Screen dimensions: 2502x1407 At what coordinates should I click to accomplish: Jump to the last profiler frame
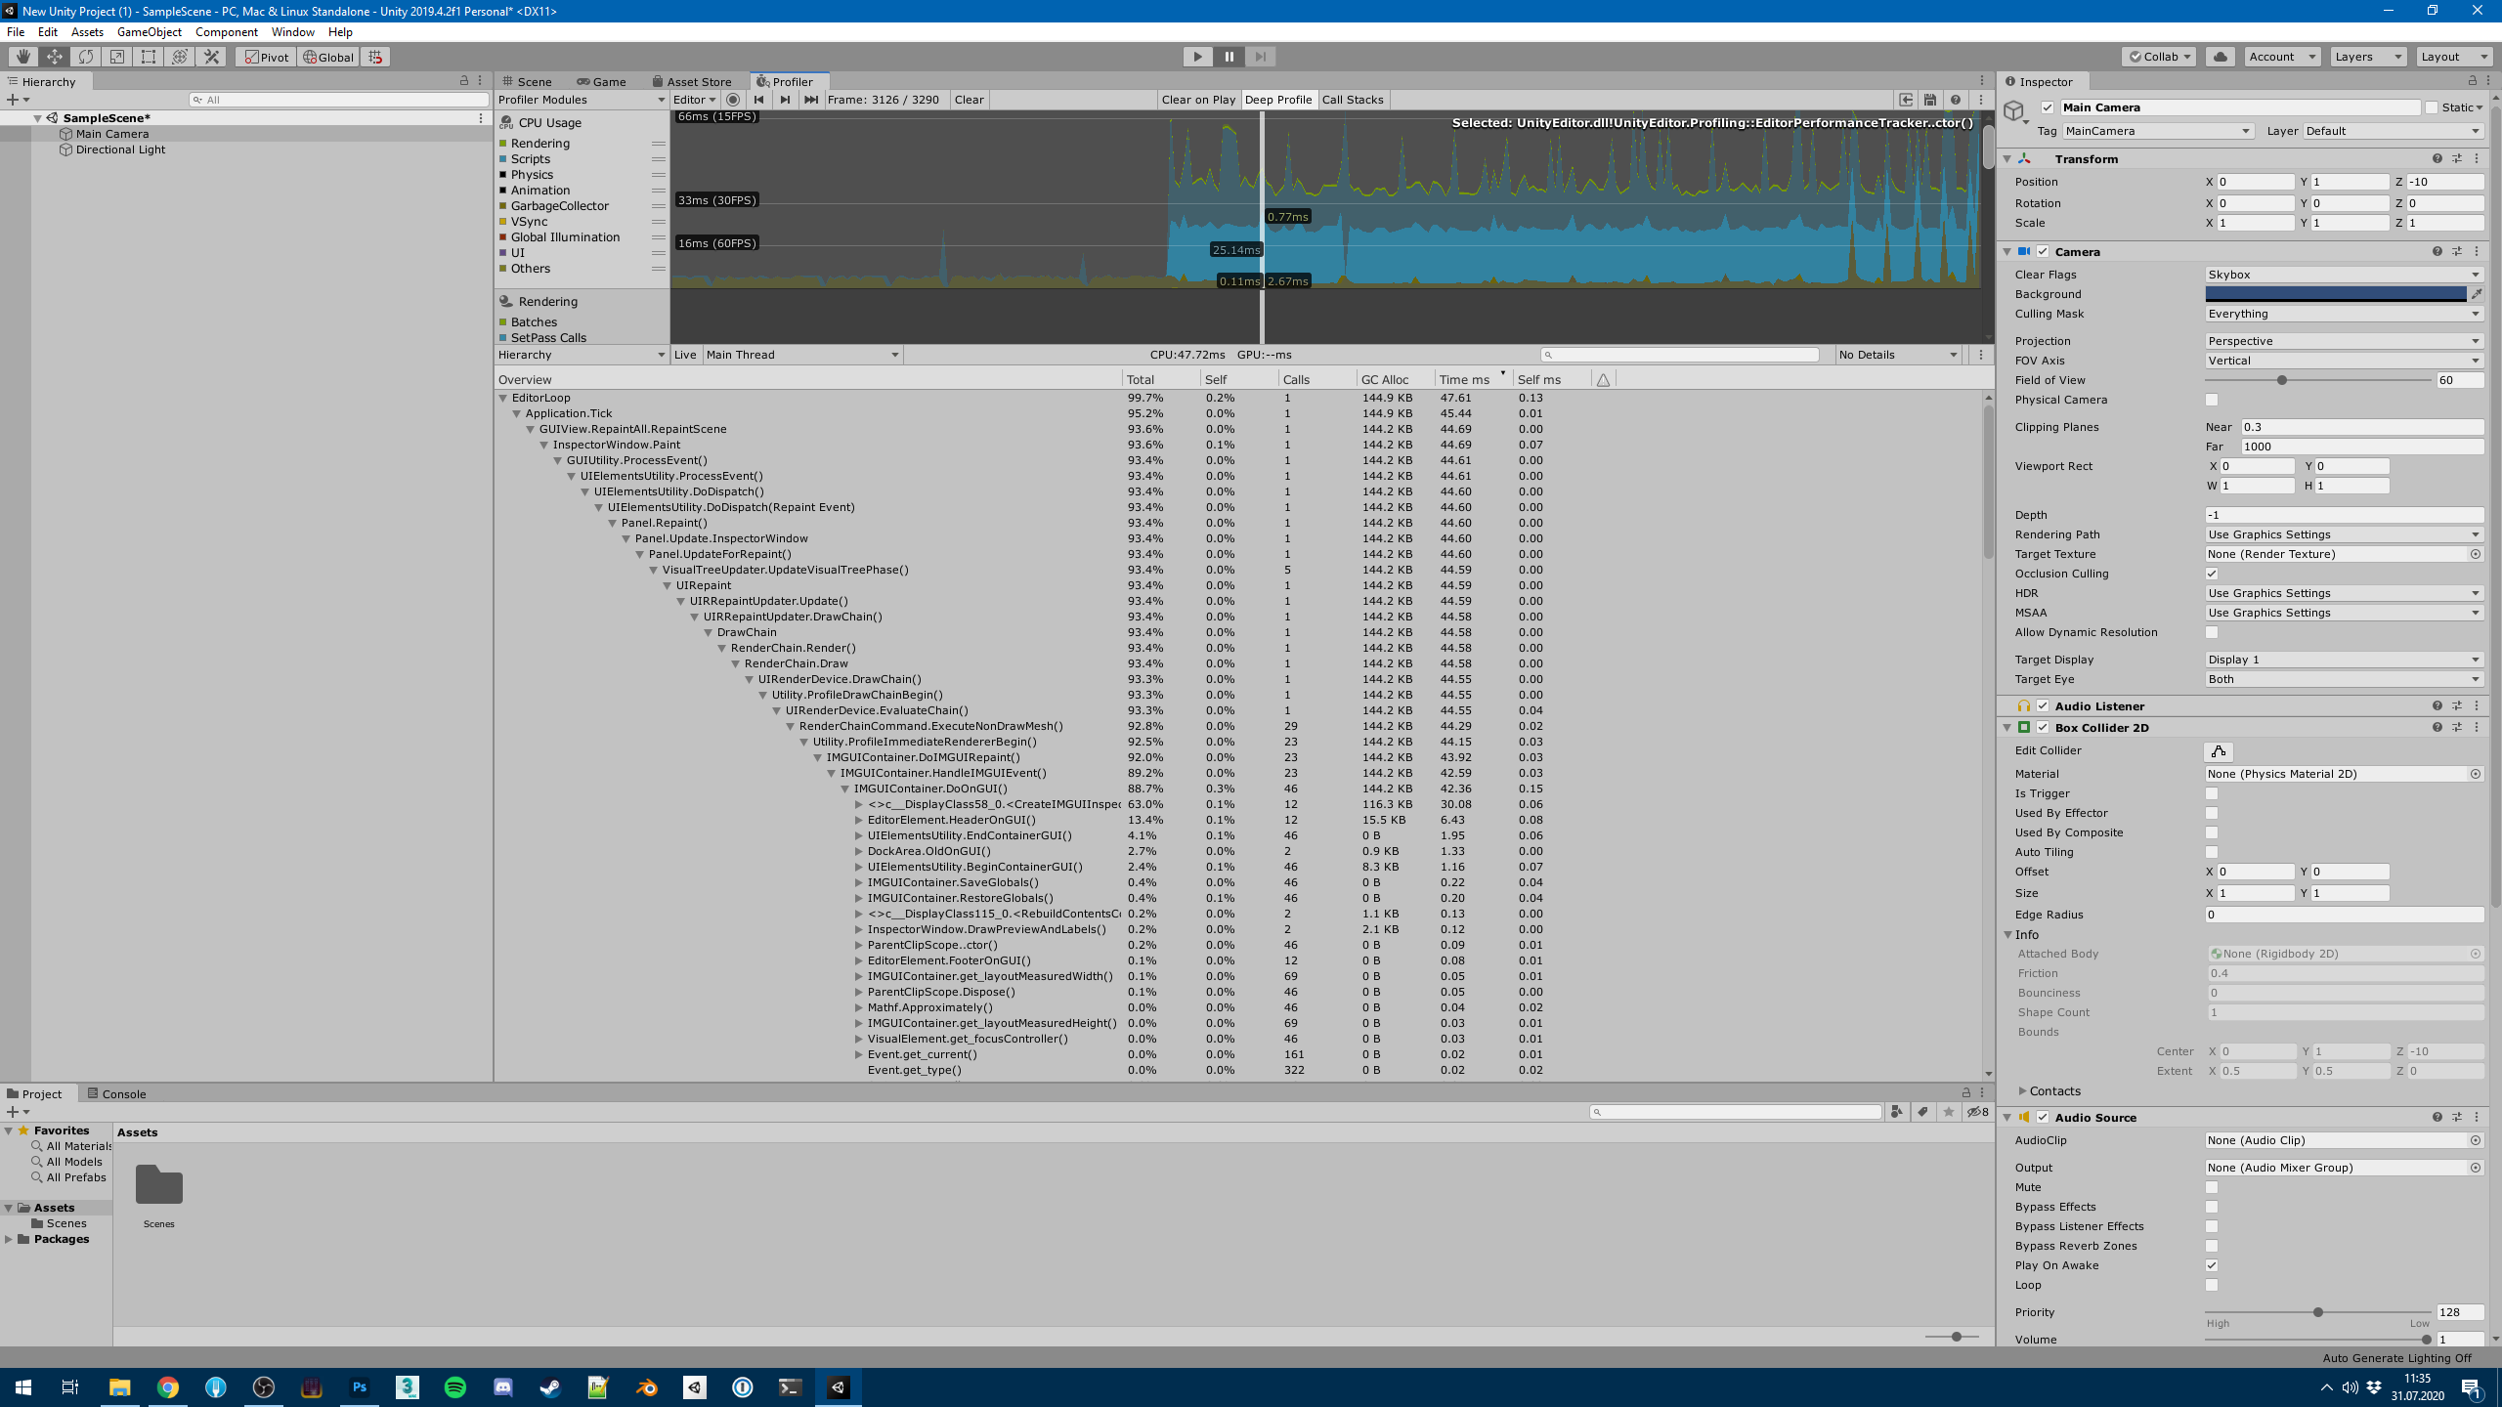click(810, 100)
